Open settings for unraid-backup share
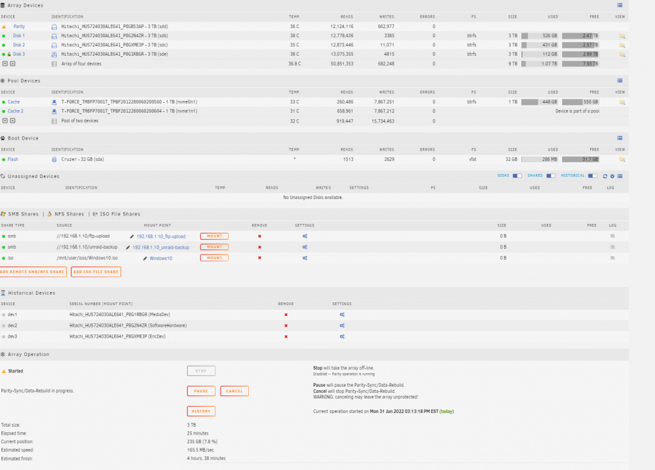This screenshot has height=470, width=655. [305, 247]
